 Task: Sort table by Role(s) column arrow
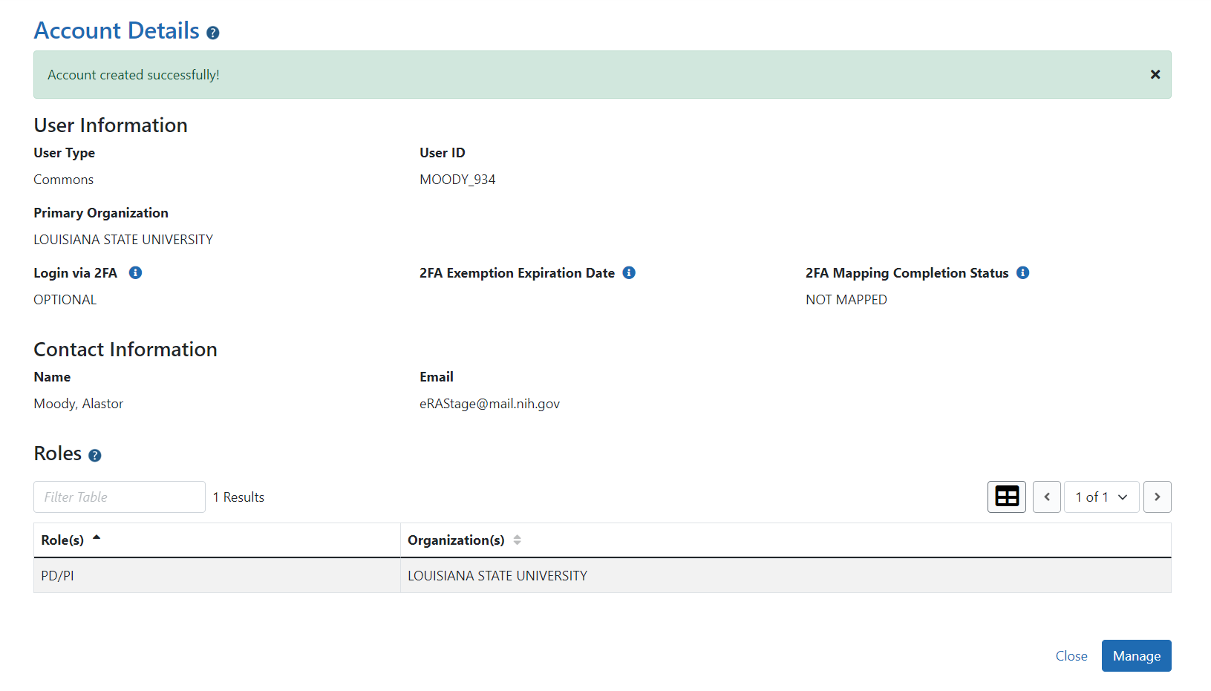tap(97, 538)
